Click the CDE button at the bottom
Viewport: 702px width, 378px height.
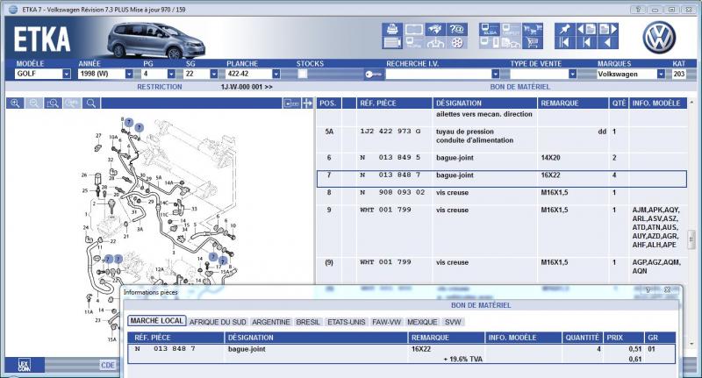coord(107,365)
